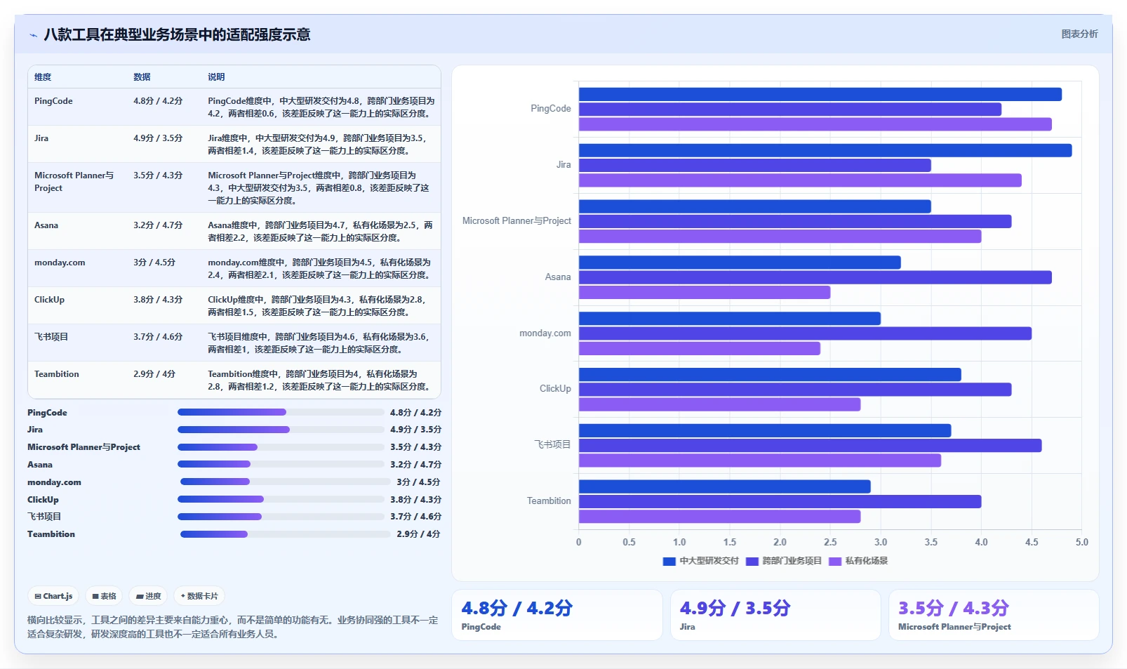
Task: Click the 3.7分 / 4.6分 progress value
Action: click(416, 517)
